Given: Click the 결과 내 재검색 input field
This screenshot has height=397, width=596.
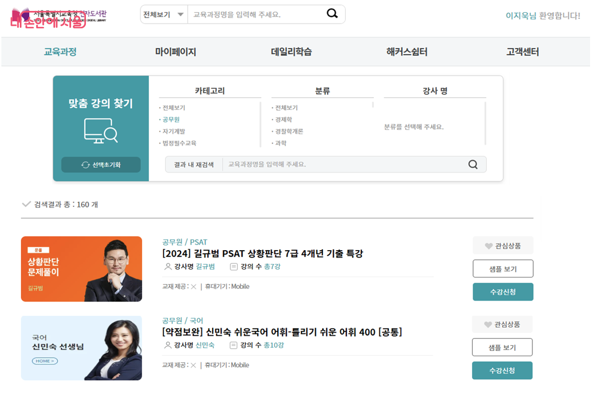Looking at the screenshot, I should 343,164.
